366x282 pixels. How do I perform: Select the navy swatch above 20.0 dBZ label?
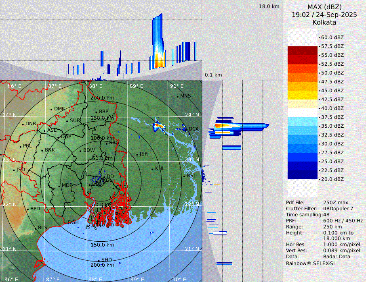(303, 174)
